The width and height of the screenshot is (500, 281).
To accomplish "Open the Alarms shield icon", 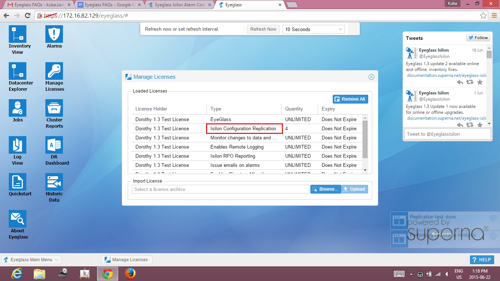I will [x=54, y=34].
